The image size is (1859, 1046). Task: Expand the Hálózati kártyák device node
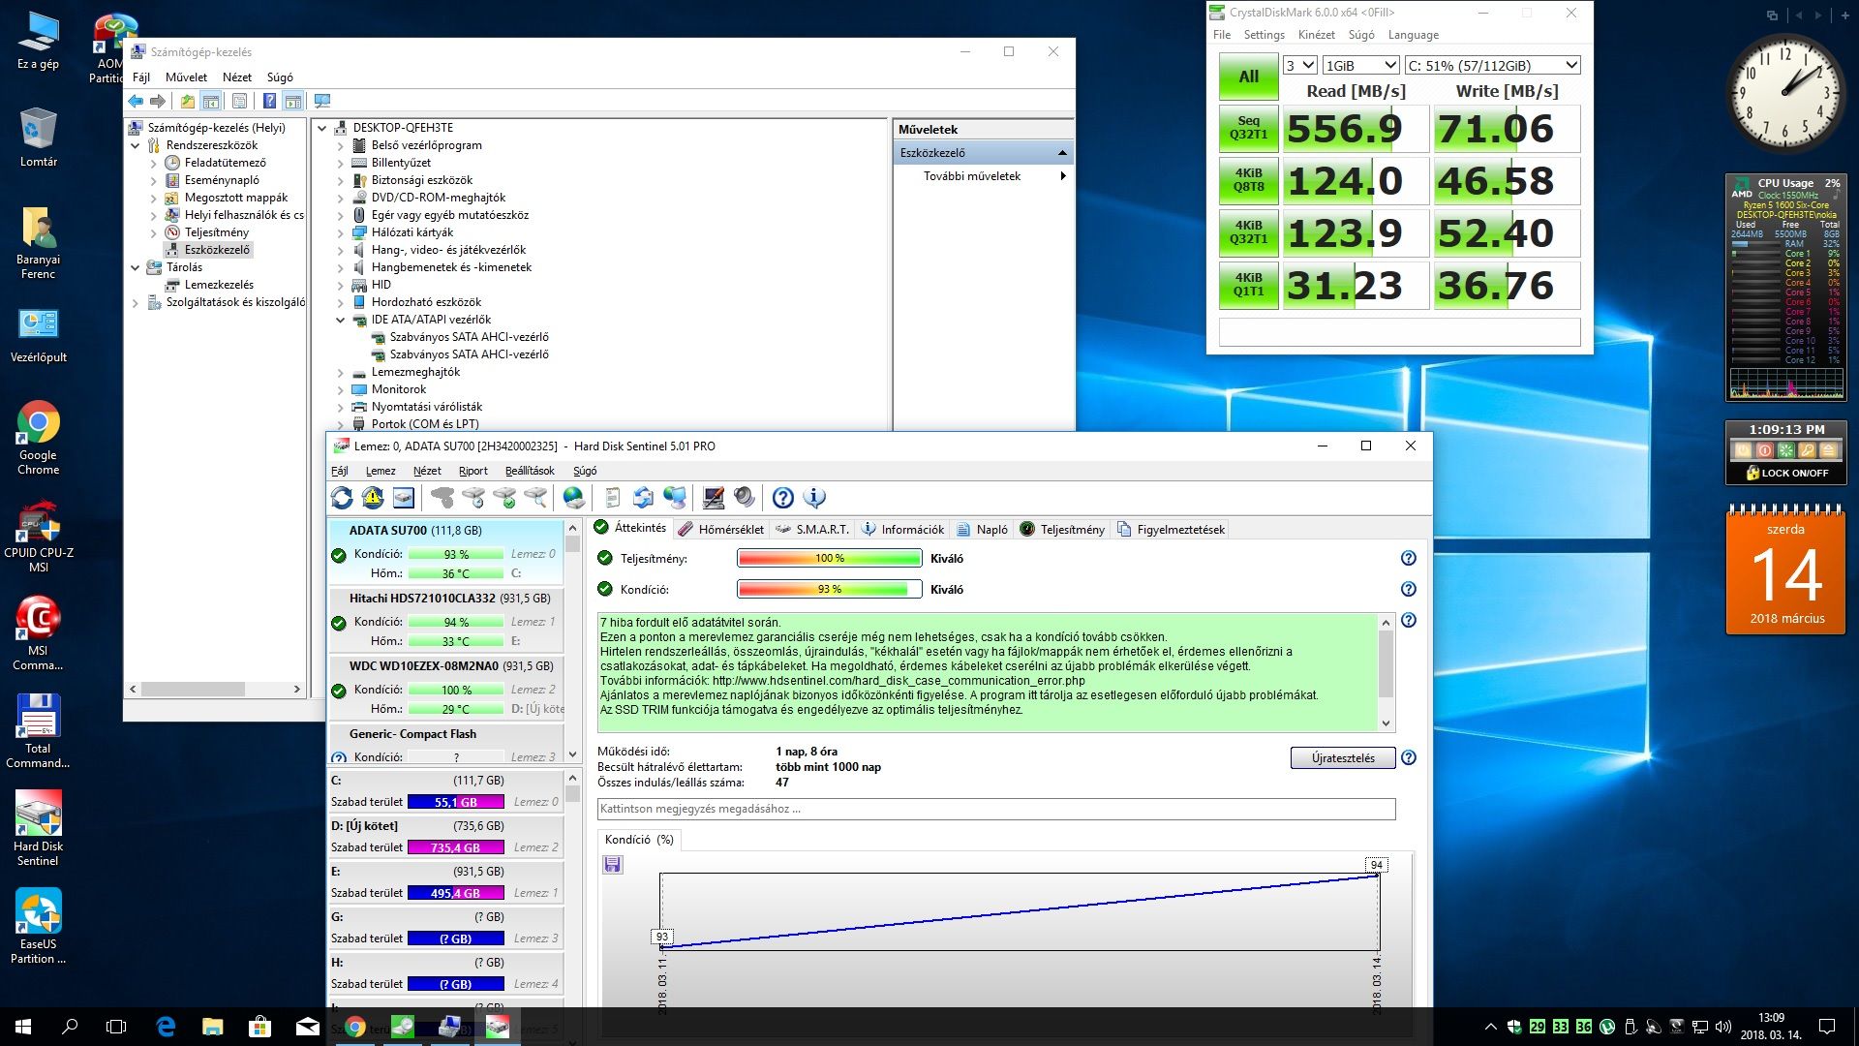[x=340, y=232]
